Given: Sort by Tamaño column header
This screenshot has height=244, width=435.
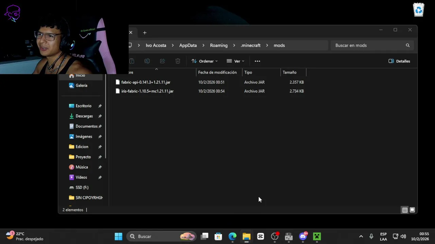Looking at the screenshot, I should pyautogui.click(x=293, y=72).
